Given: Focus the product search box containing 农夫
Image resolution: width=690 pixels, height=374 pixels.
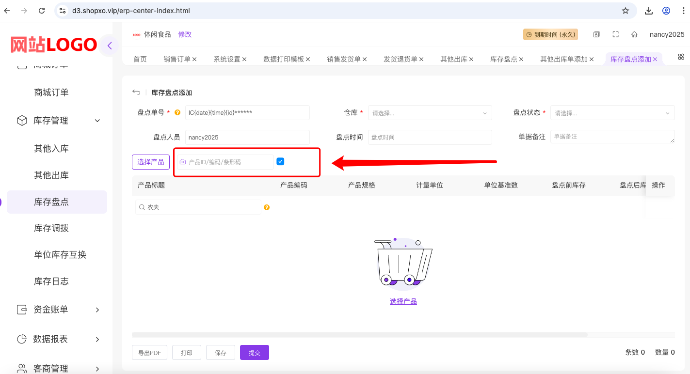Looking at the screenshot, I should click(198, 207).
